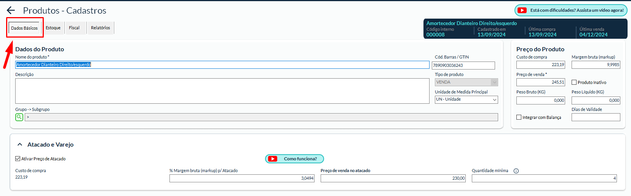Uncheck Ativar Preço de Atacado
The image size is (631, 196).
coord(18,159)
